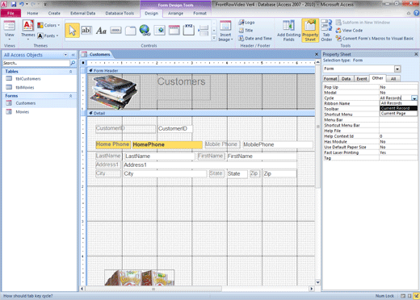This screenshot has height=300, width=420.
Task: Select the HomePhone text box control
Action: 167,144
